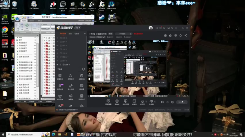The width and height of the screenshot is (245, 137).
Task: Click the 扬声器 speaker volume icon
Action: pos(151,101)
